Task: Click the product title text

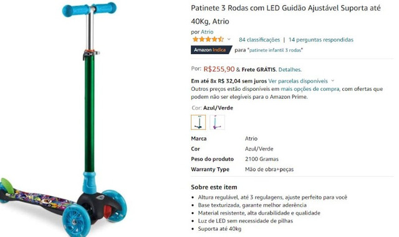Action: [x=286, y=15]
